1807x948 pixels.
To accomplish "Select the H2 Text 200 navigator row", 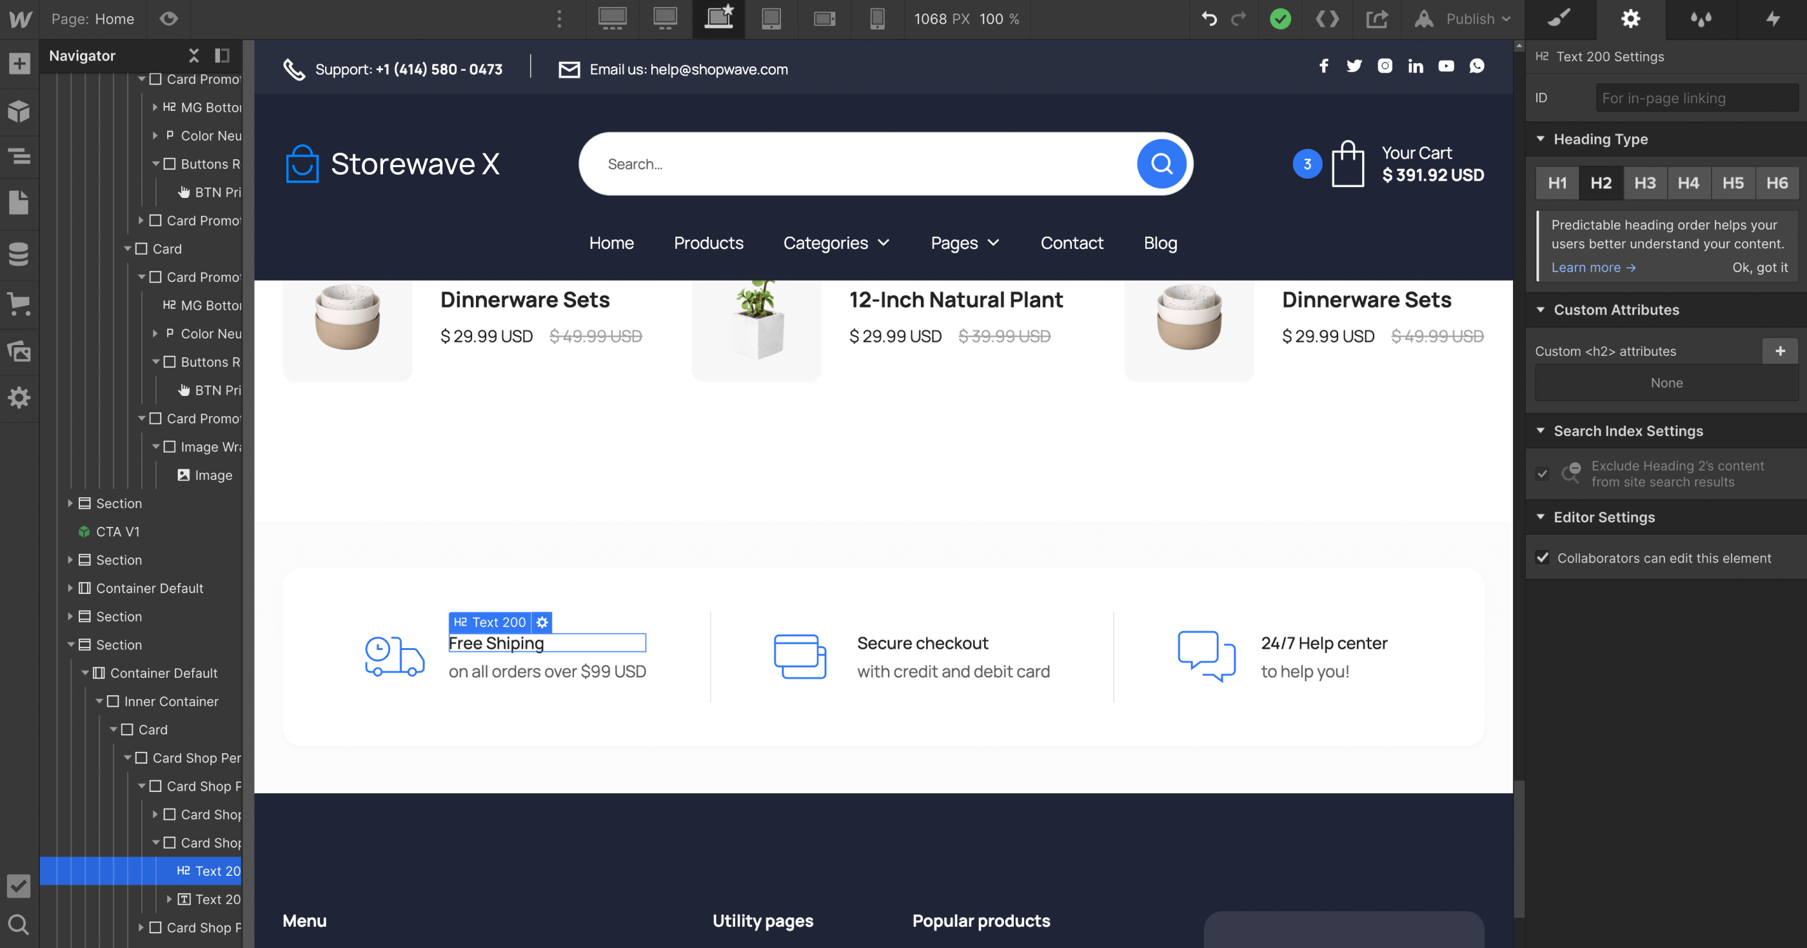I will point(141,871).
